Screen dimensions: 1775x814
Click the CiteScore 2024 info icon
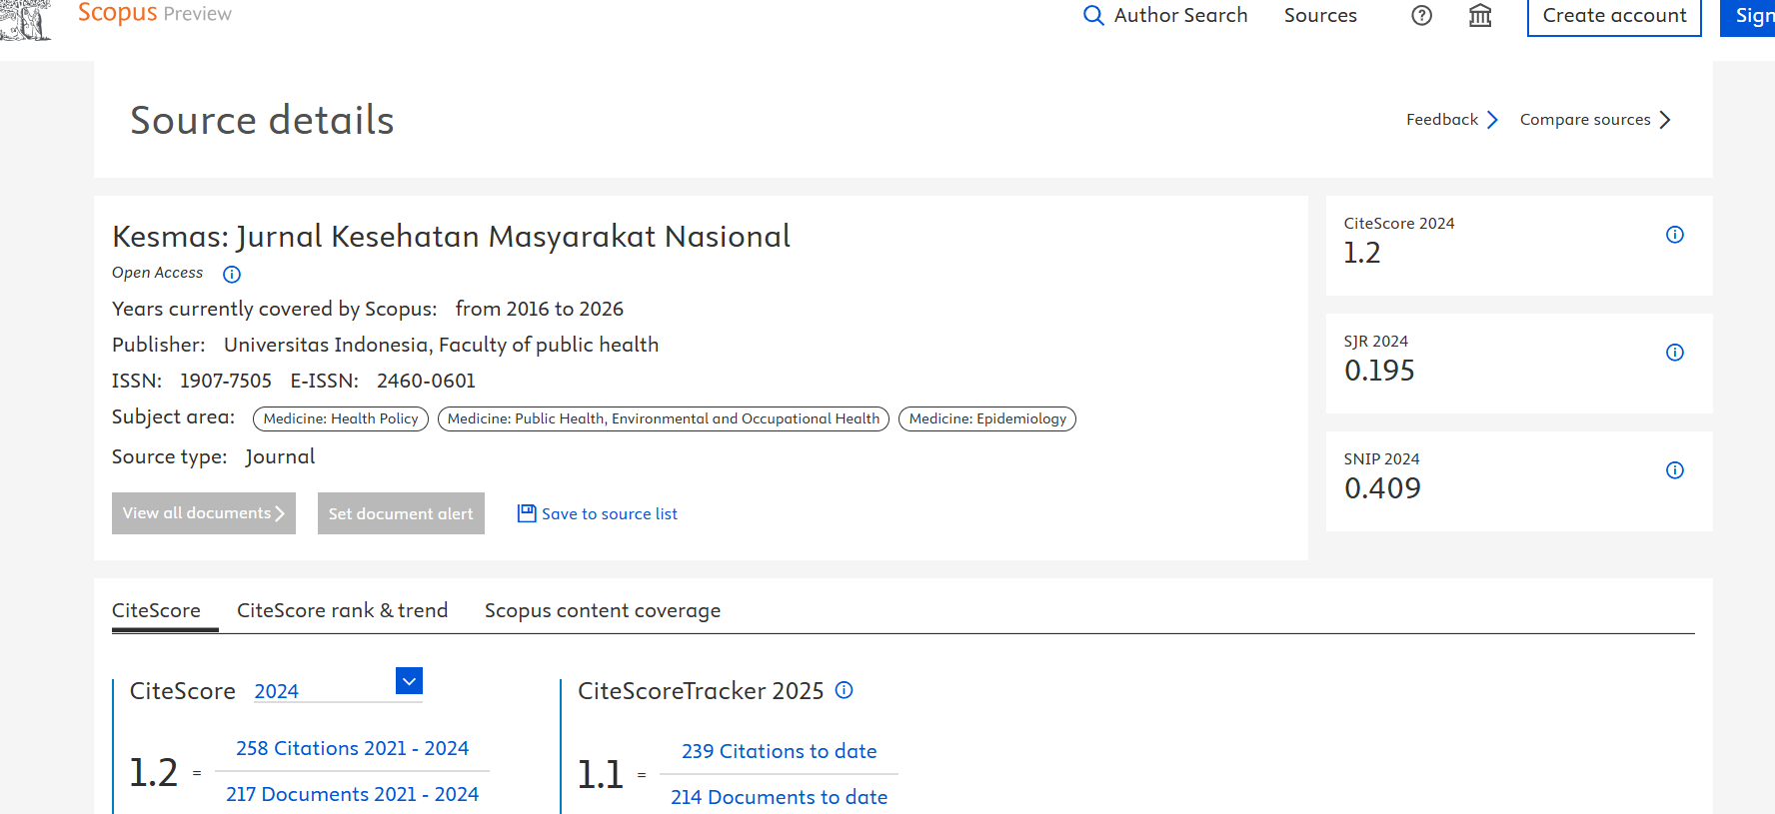point(1675,235)
